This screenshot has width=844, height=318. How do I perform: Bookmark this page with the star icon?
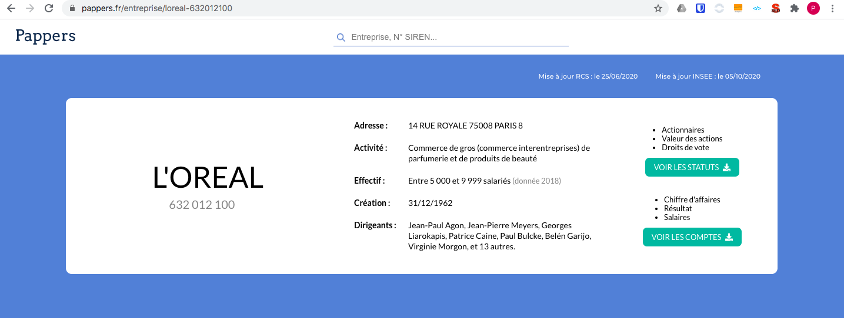click(x=658, y=8)
